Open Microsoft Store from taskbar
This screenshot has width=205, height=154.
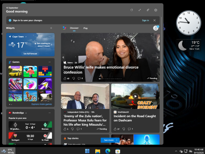coord(118,151)
